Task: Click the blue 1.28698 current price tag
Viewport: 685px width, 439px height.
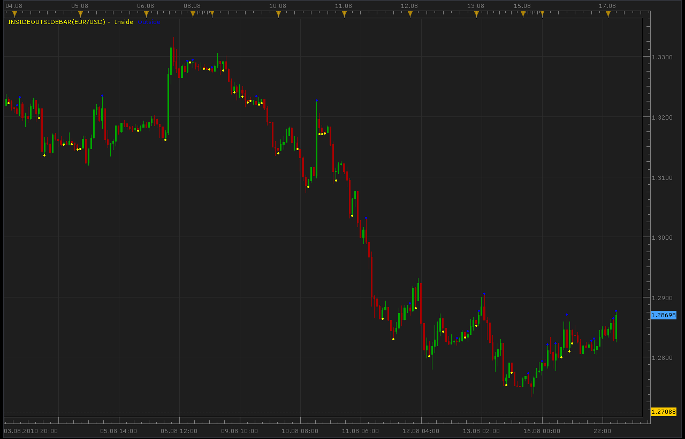Action: tap(664, 315)
